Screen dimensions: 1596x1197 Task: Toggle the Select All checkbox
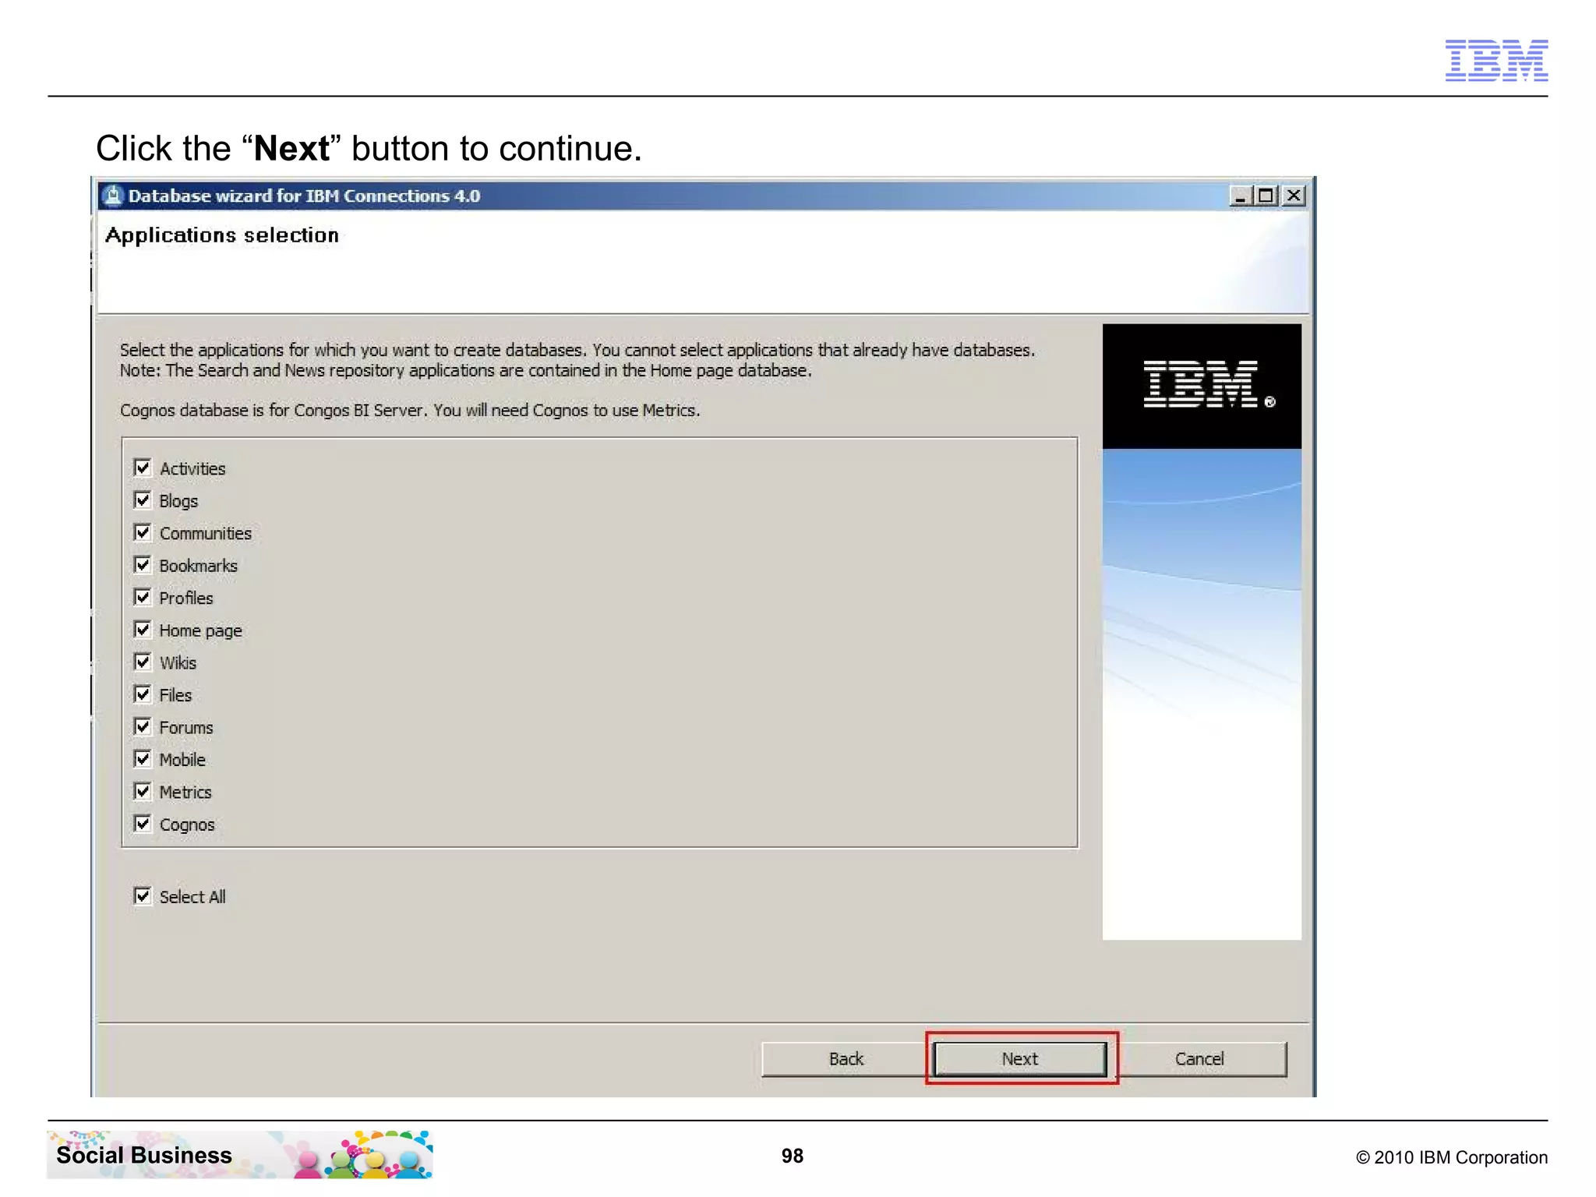point(143,896)
